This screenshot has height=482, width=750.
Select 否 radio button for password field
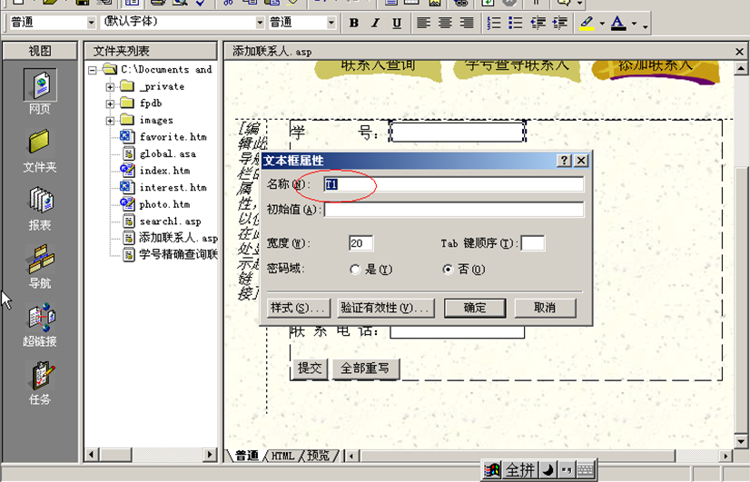448,270
